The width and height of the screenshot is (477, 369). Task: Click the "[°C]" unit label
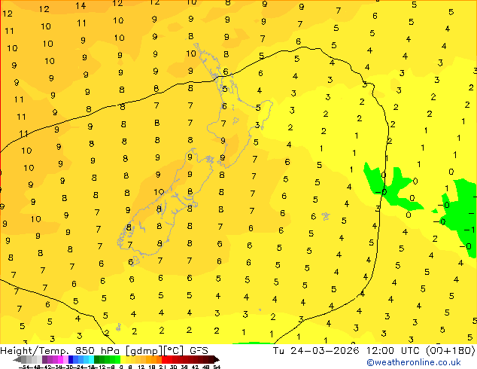(173, 351)
